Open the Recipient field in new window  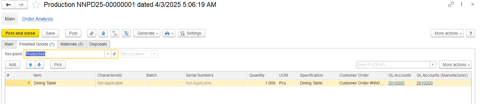114,54
